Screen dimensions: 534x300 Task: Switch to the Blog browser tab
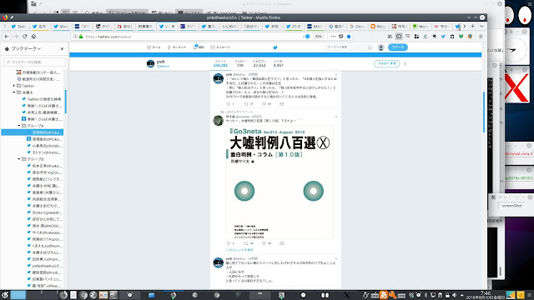(378, 26)
